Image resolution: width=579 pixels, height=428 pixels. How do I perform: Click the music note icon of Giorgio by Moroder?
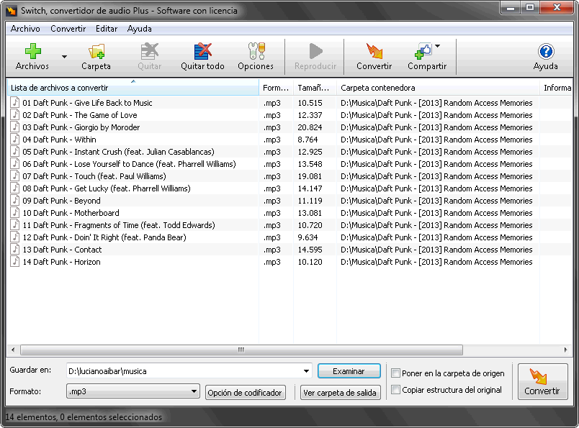15,127
